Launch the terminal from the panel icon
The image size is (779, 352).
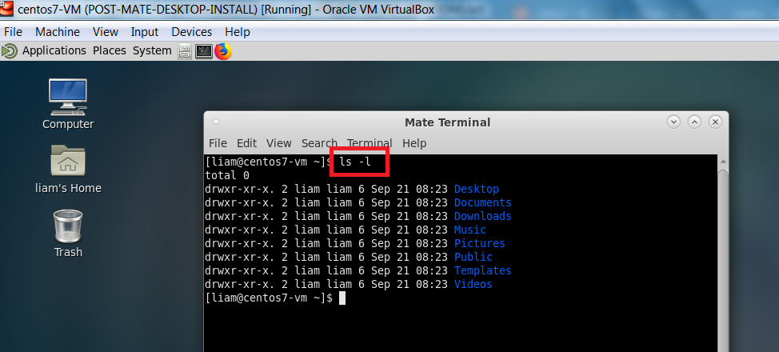[x=204, y=51]
